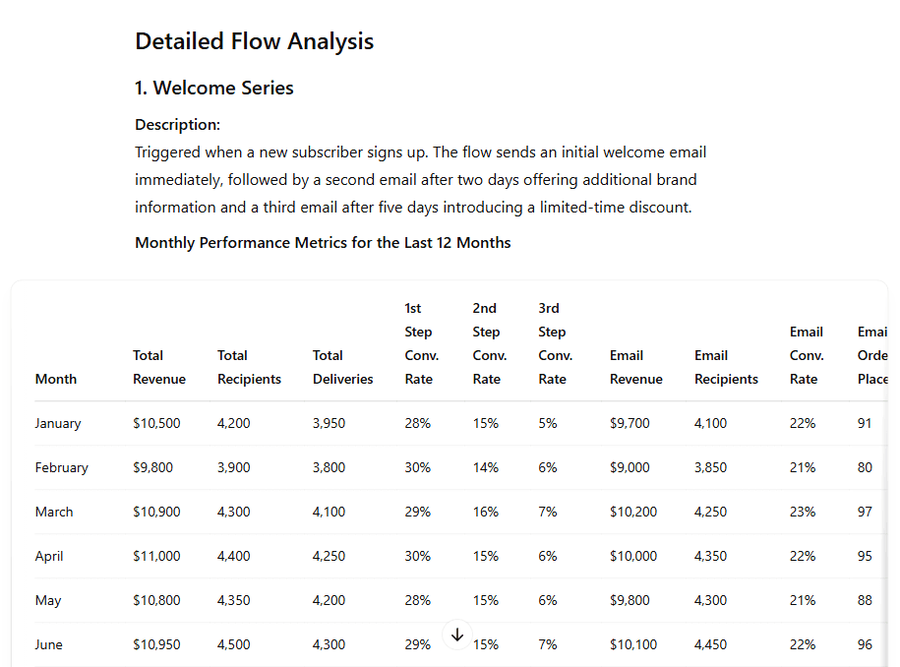Select the 2nd Step Conv. Rate header
Screen dimensions: 900x667
coord(489,343)
